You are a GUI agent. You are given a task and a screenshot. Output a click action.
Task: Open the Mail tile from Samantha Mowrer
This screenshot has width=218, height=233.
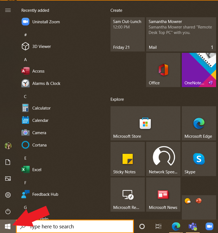point(181,34)
